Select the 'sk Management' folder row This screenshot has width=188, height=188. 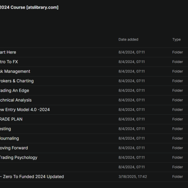pyautogui.click(x=94, y=71)
